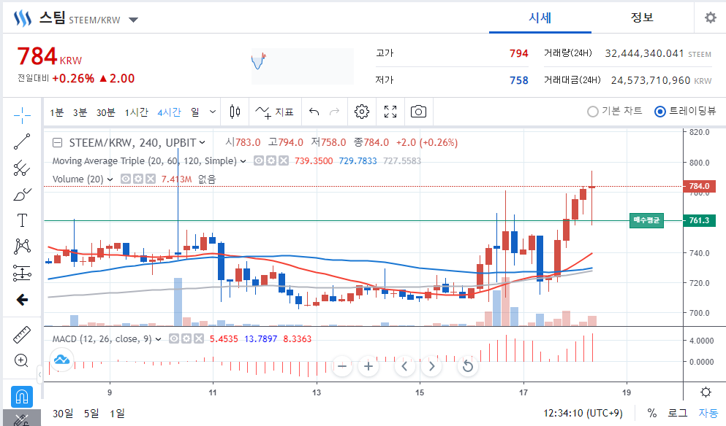
Task: Select the crosshair cursor tool
Action: tap(22, 115)
